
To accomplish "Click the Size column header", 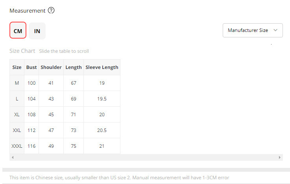I will click(17, 67).
